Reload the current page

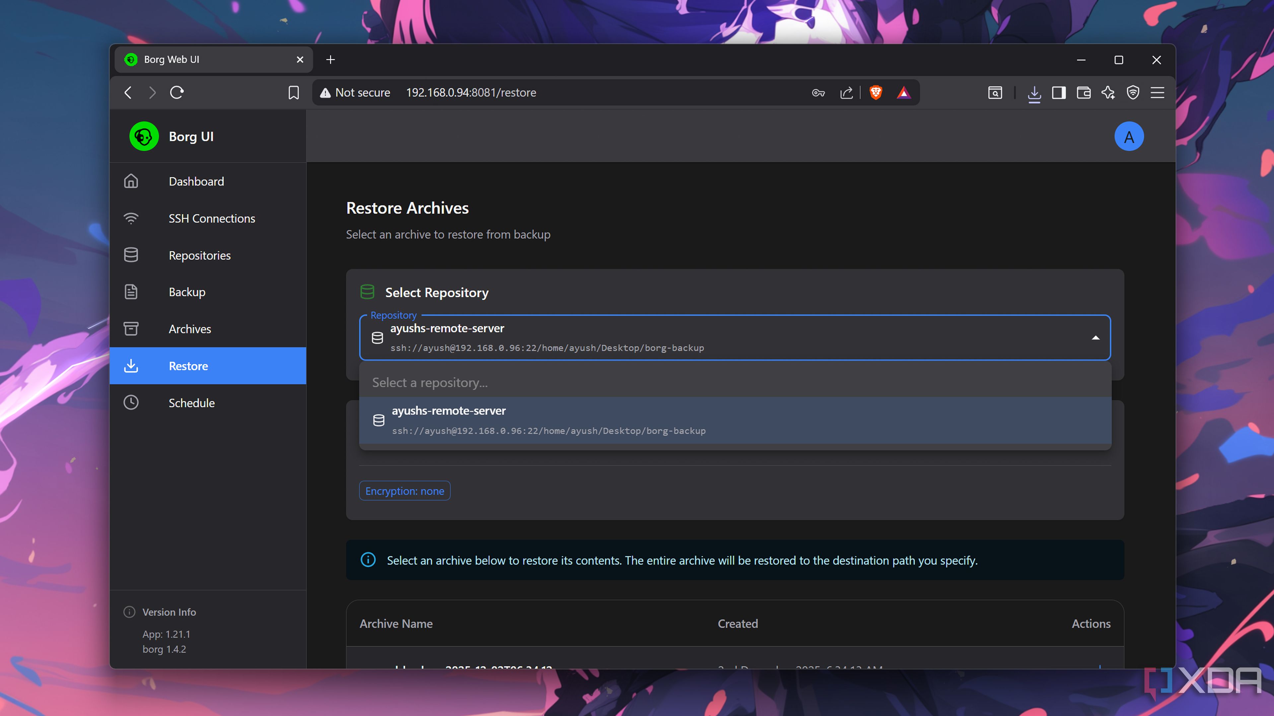point(177,92)
